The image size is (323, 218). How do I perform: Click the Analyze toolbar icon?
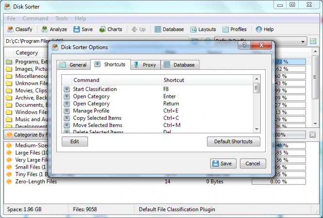tap(45, 30)
